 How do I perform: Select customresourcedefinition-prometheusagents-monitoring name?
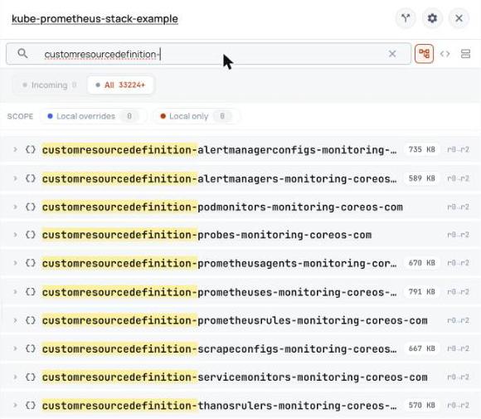(x=219, y=263)
